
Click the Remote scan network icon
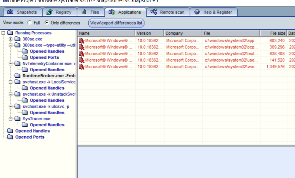[x=154, y=12]
